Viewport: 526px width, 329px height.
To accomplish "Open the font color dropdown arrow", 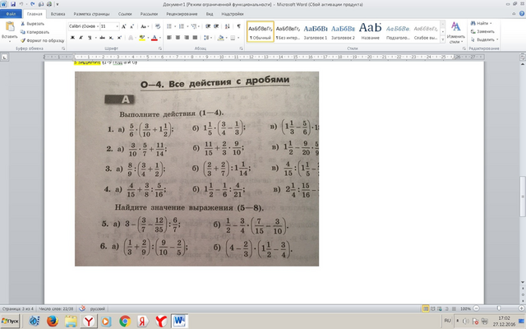I will 160,38.
